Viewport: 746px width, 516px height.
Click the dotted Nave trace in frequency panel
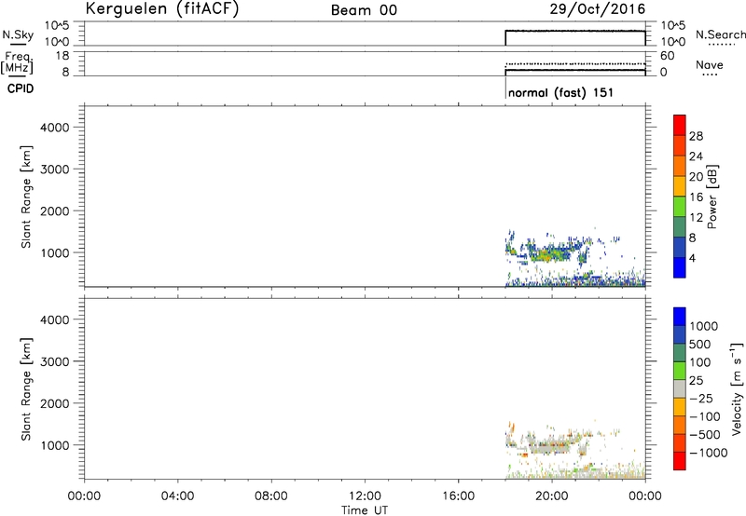coord(574,63)
